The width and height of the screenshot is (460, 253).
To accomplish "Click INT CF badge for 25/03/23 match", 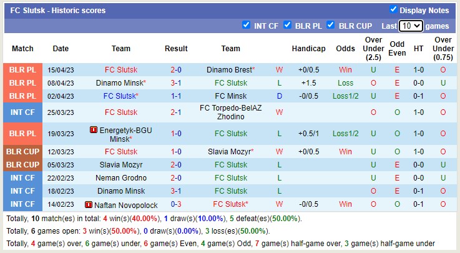I will (x=23, y=112).
